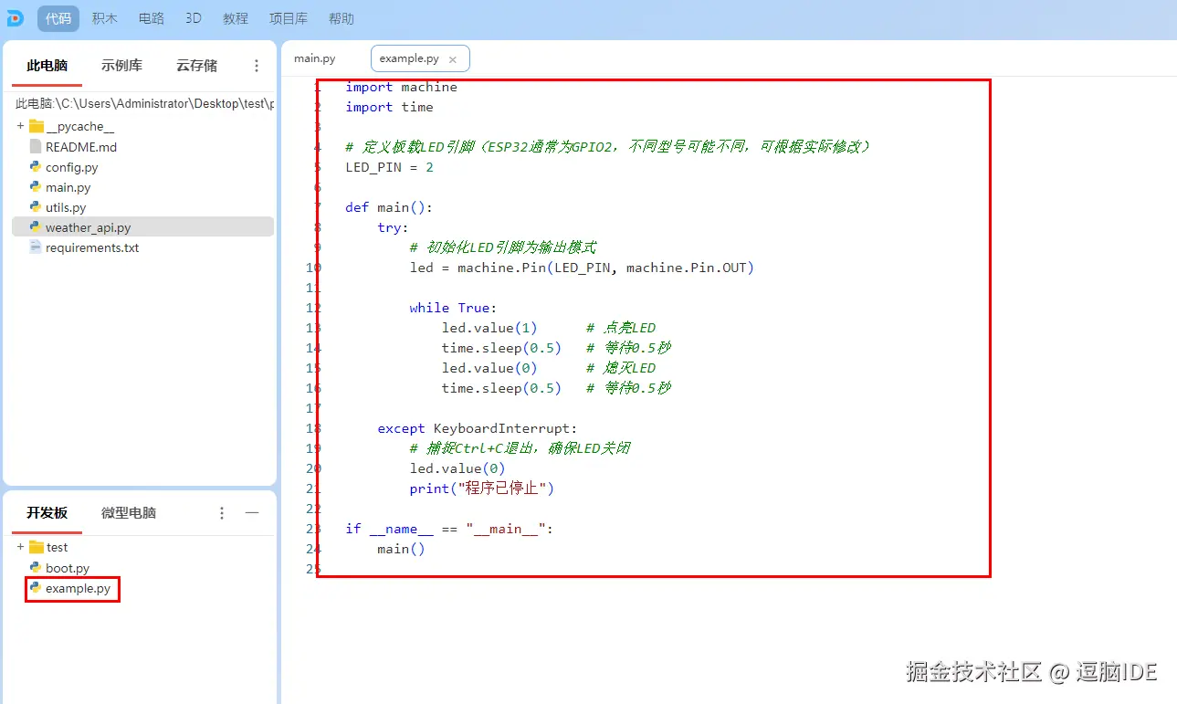Select example.py in board file list
Screen dimensions: 1177x704
79,589
